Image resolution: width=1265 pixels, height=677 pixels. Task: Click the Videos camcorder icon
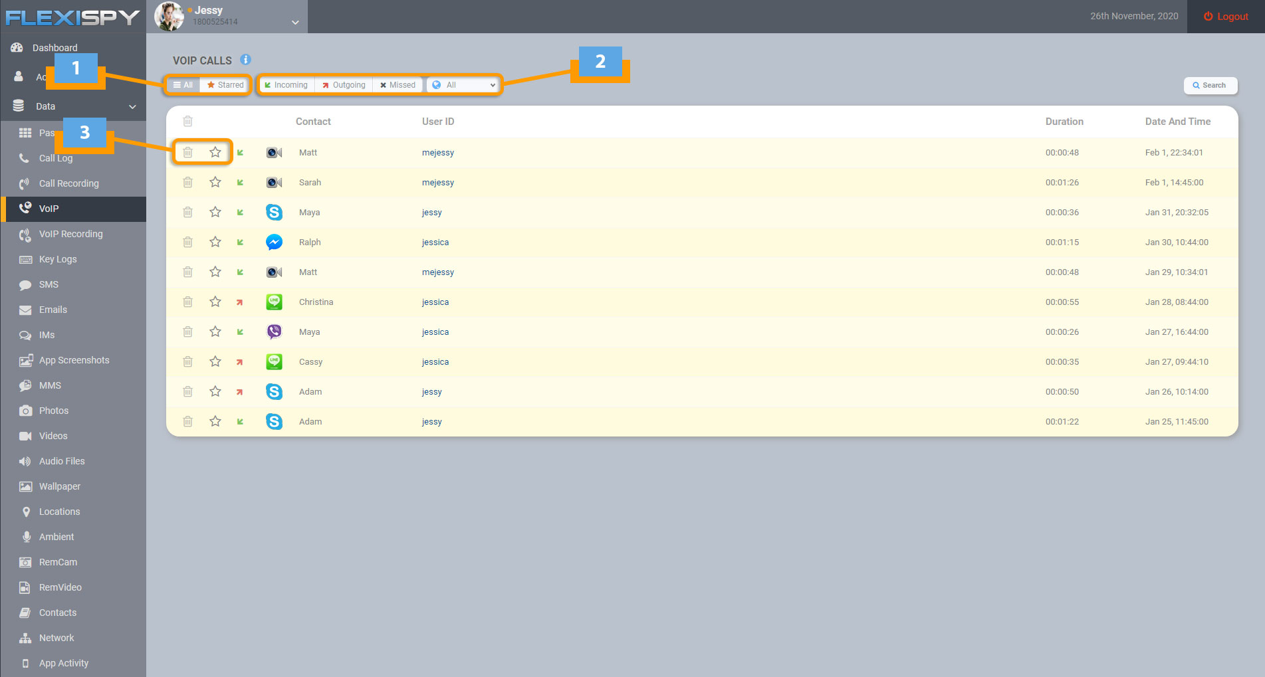pos(25,436)
